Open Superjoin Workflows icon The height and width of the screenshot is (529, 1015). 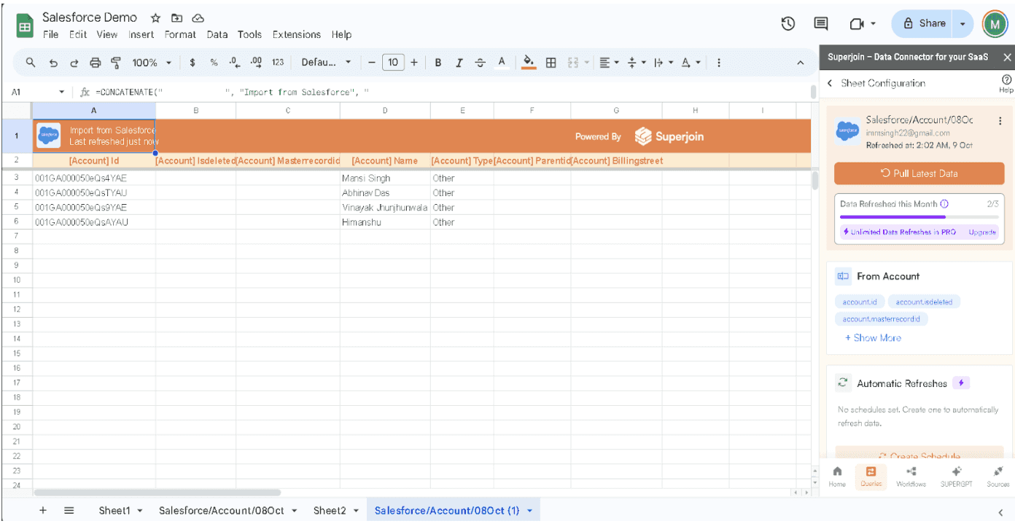coord(911,476)
